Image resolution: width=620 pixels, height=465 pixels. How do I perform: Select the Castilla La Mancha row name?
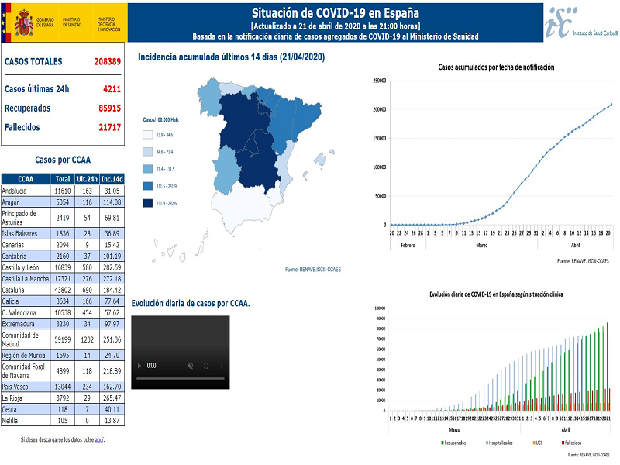pyautogui.click(x=26, y=279)
